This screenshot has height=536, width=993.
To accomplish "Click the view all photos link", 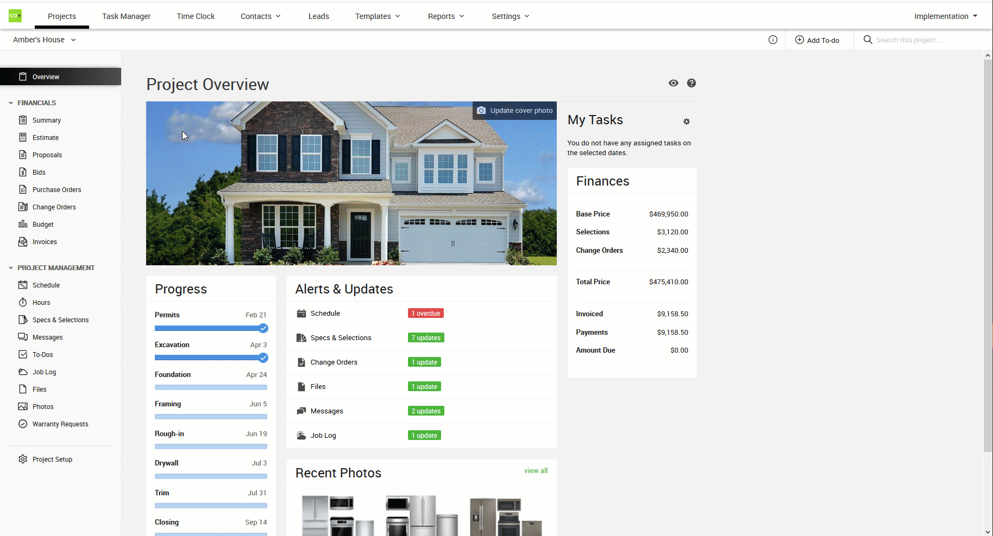I will 536,471.
